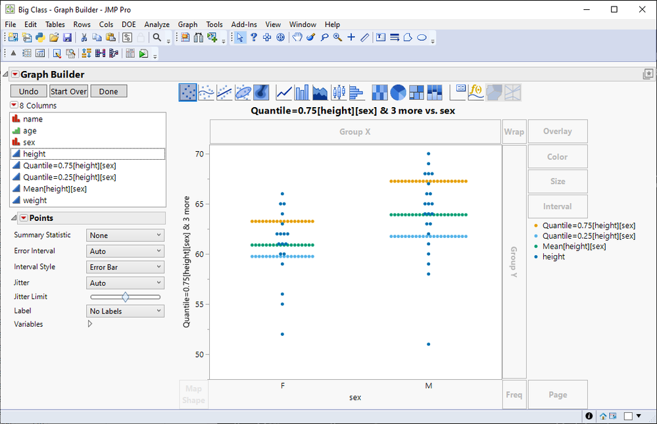Activate the Arrow selection tool
657x424 pixels.
click(x=240, y=37)
